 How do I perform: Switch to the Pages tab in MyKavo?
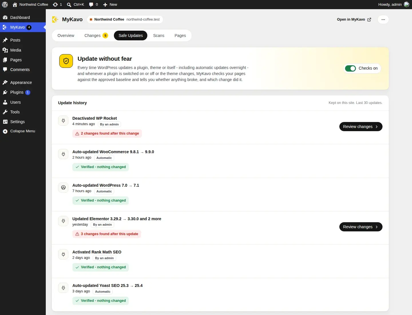tap(180, 36)
